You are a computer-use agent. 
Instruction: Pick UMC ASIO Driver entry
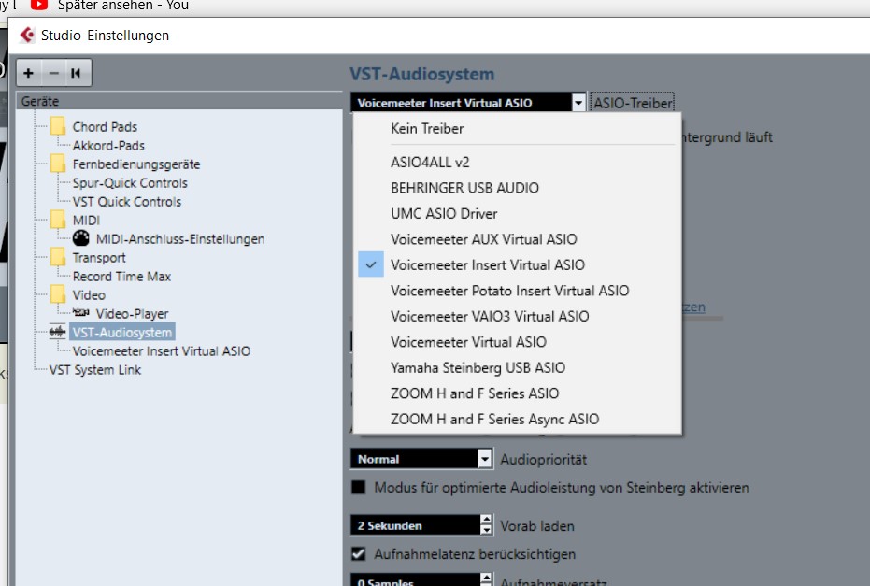pos(444,213)
